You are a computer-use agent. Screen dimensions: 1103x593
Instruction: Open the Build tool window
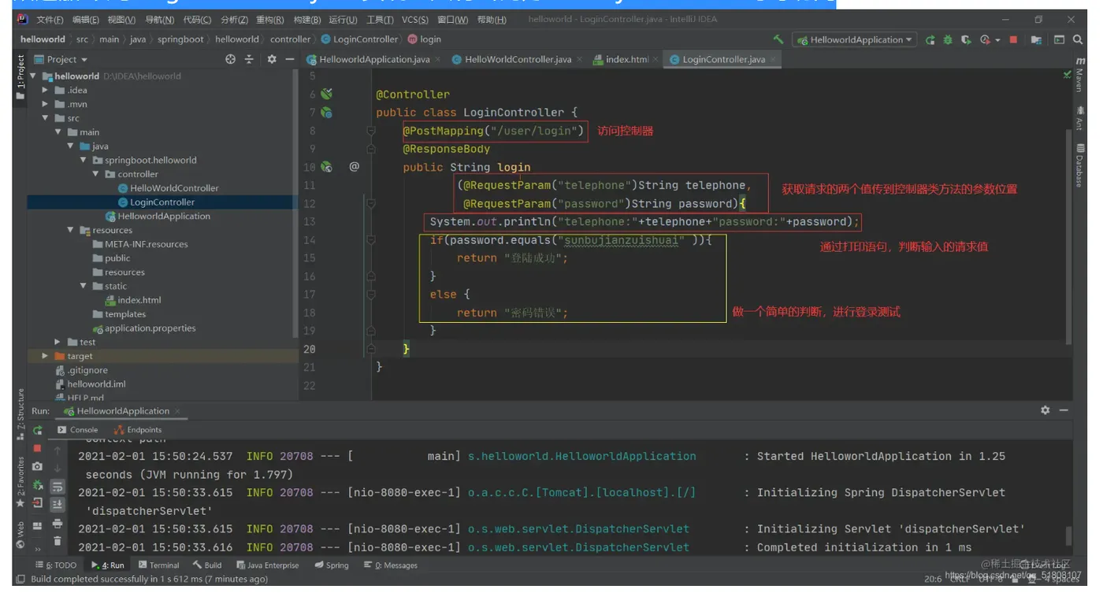click(208, 565)
